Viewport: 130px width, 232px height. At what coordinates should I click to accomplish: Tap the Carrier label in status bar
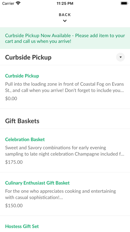8,3
